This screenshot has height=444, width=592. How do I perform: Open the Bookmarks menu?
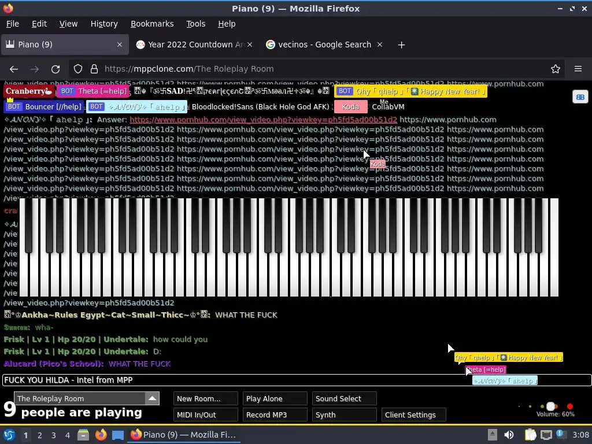pyautogui.click(x=152, y=24)
